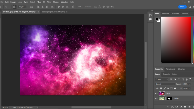Open Auto-Select Layer dropdown

[22, 7]
